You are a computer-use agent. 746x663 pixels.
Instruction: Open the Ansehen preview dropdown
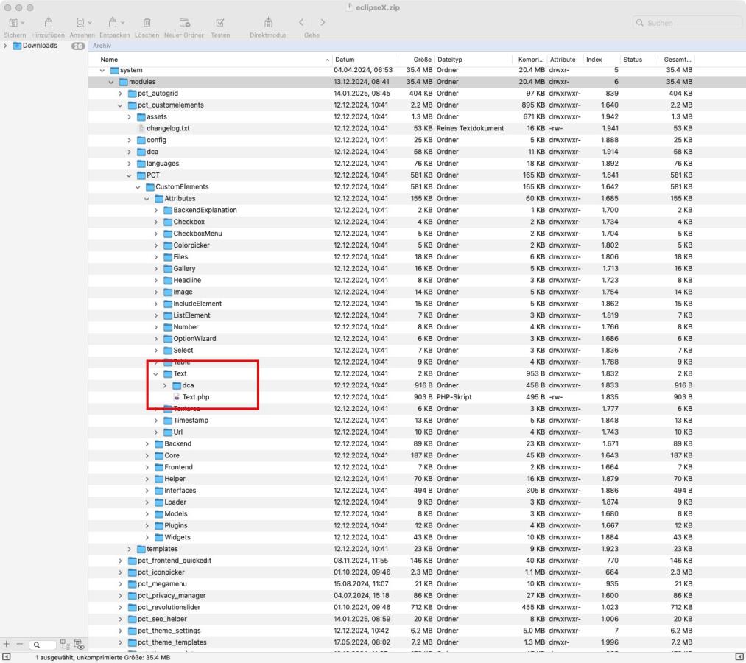coord(82,23)
